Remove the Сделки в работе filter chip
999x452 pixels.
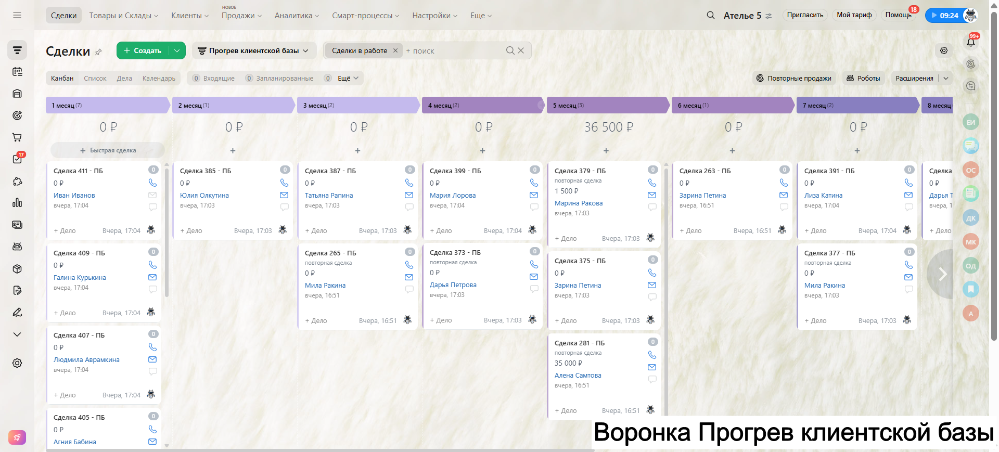tap(395, 50)
